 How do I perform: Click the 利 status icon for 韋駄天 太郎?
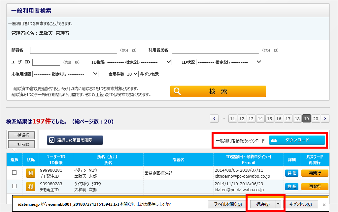(x=31, y=173)
